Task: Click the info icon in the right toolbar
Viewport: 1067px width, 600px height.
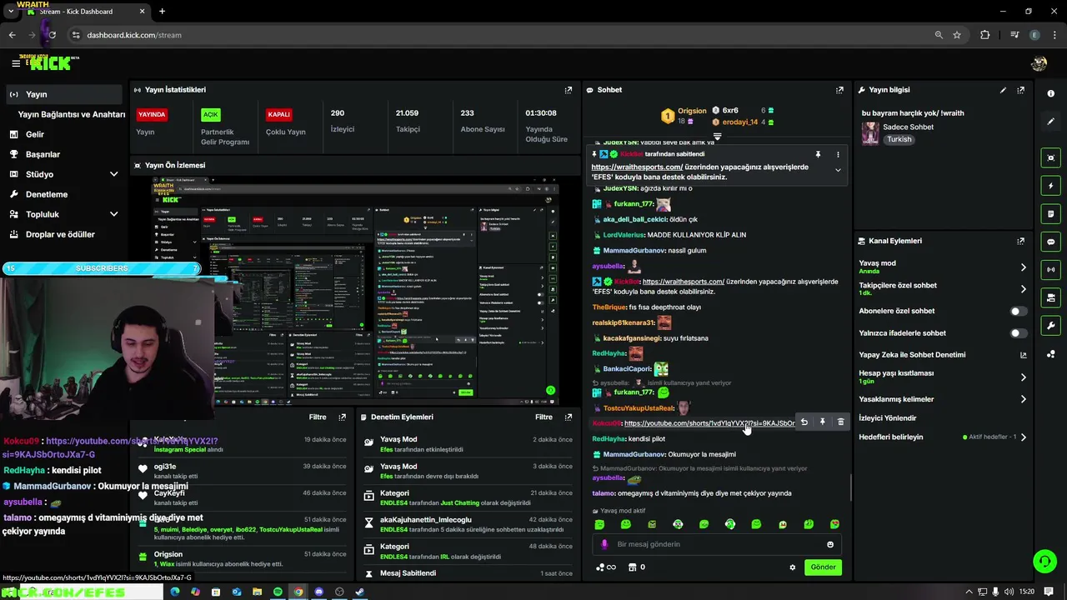Action: coord(1050,93)
